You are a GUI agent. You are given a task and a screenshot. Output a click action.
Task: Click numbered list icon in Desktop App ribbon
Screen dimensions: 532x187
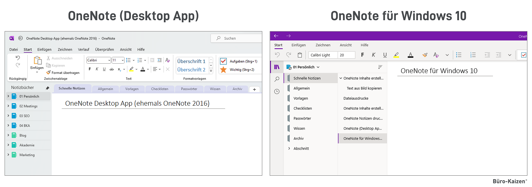coord(140,60)
